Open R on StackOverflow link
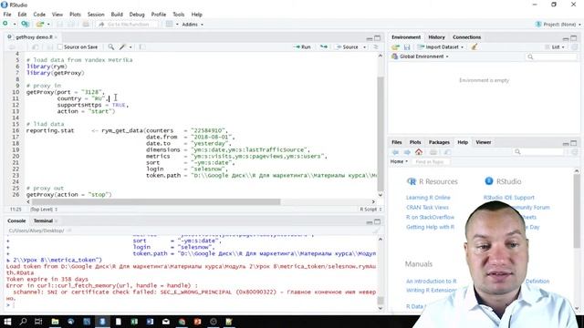 coord(430,217)
